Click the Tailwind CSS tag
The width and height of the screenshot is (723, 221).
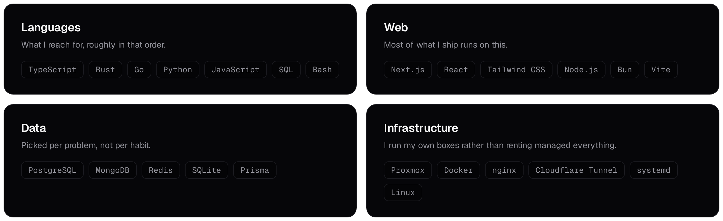(516, 70)
